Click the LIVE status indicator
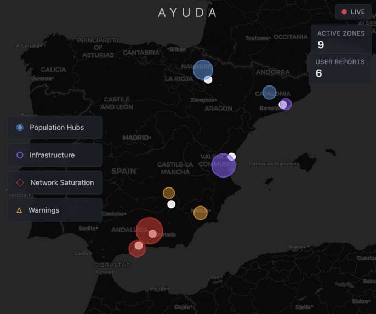The height and width of the screenshot is (314, 376). click(353, 12)
